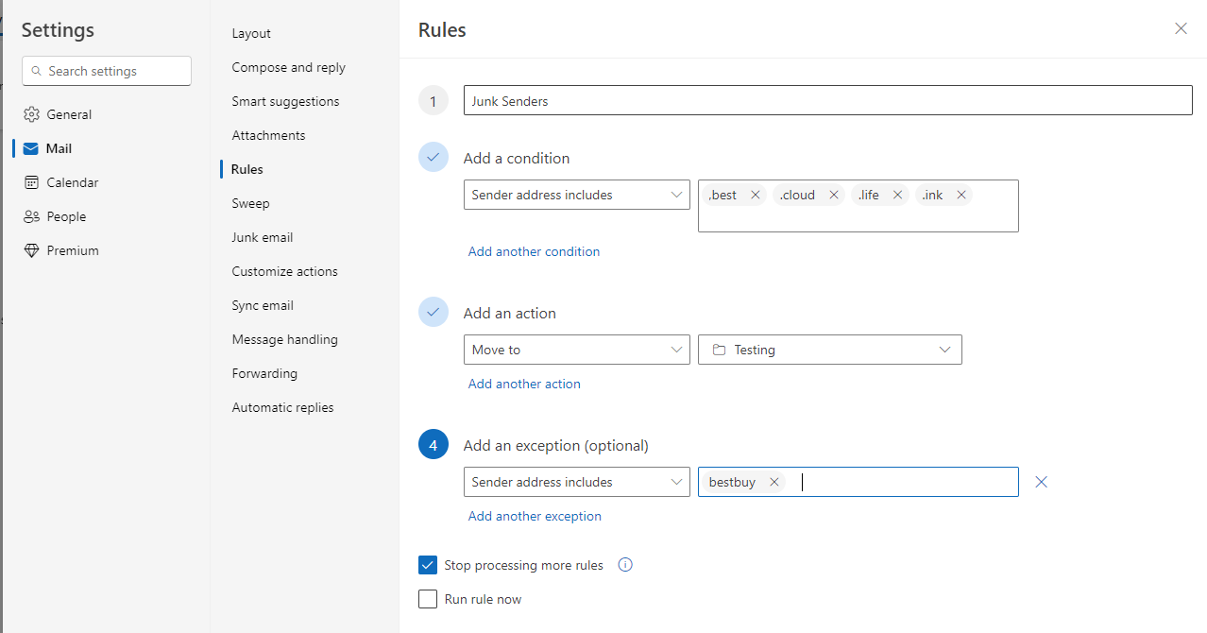Open Premium settings category
The width and height of the screenshot is (1207, 633).
pyautogui.click(x=60, y=250)
